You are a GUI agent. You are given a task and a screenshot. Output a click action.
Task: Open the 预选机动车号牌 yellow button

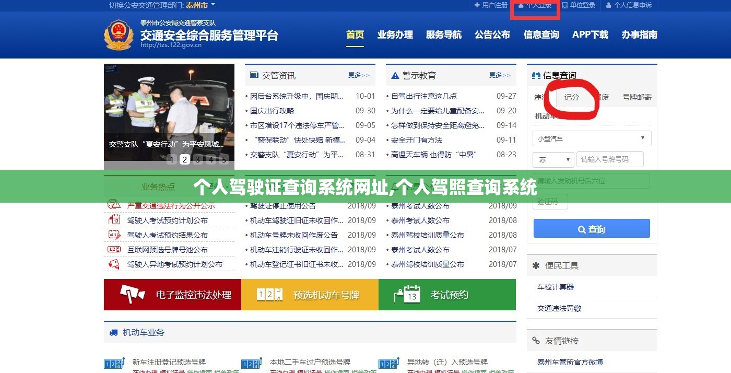[x=310, y=295]
